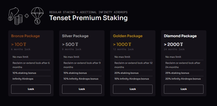Click the Tenset token symbol next to > 2000

click(x=181, y=44)
